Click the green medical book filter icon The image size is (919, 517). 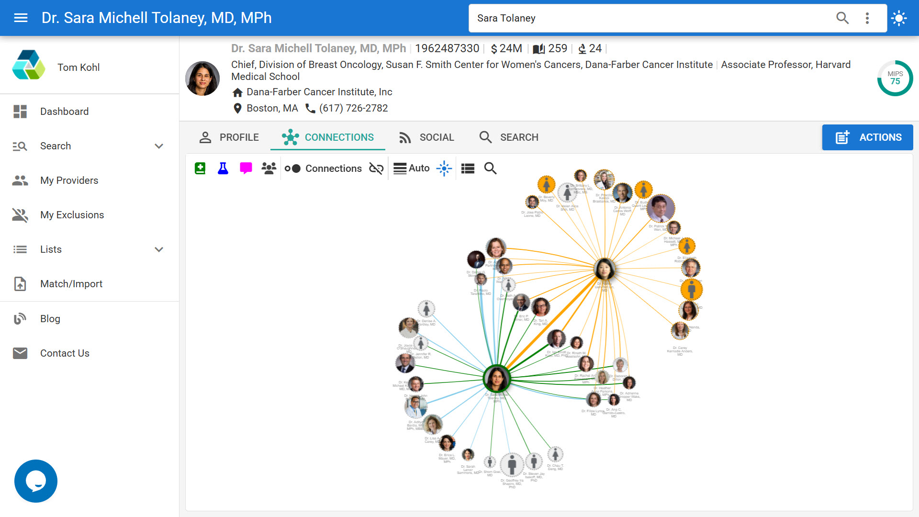click(200, 169)
